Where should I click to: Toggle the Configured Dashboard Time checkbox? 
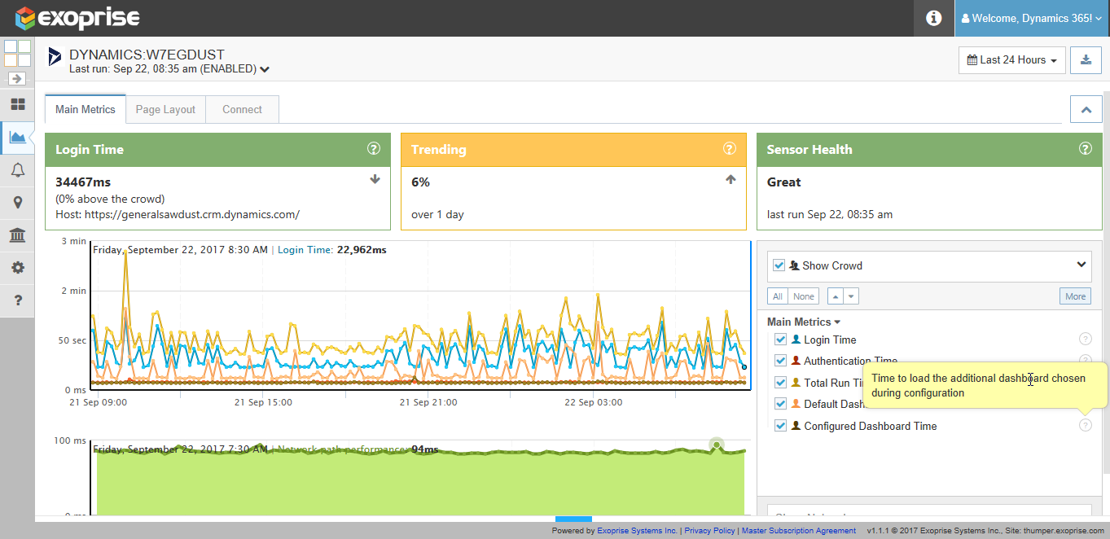(x=780, y=426)
